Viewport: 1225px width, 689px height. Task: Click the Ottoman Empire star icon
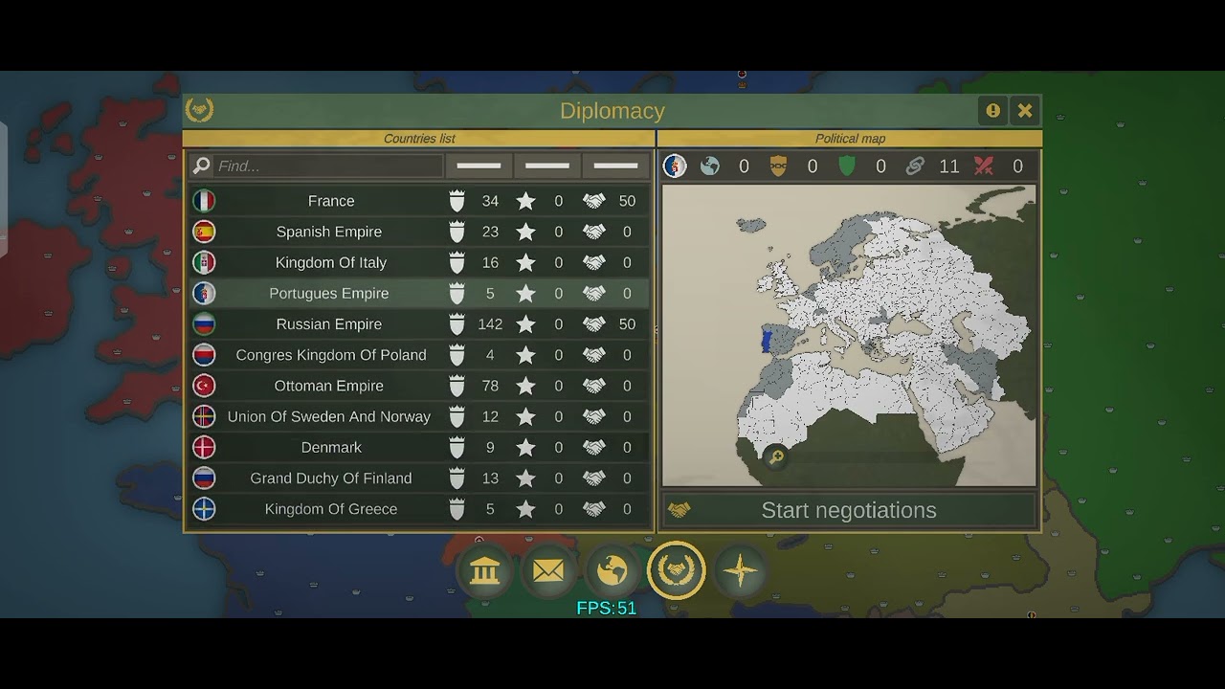coord(525,386)
